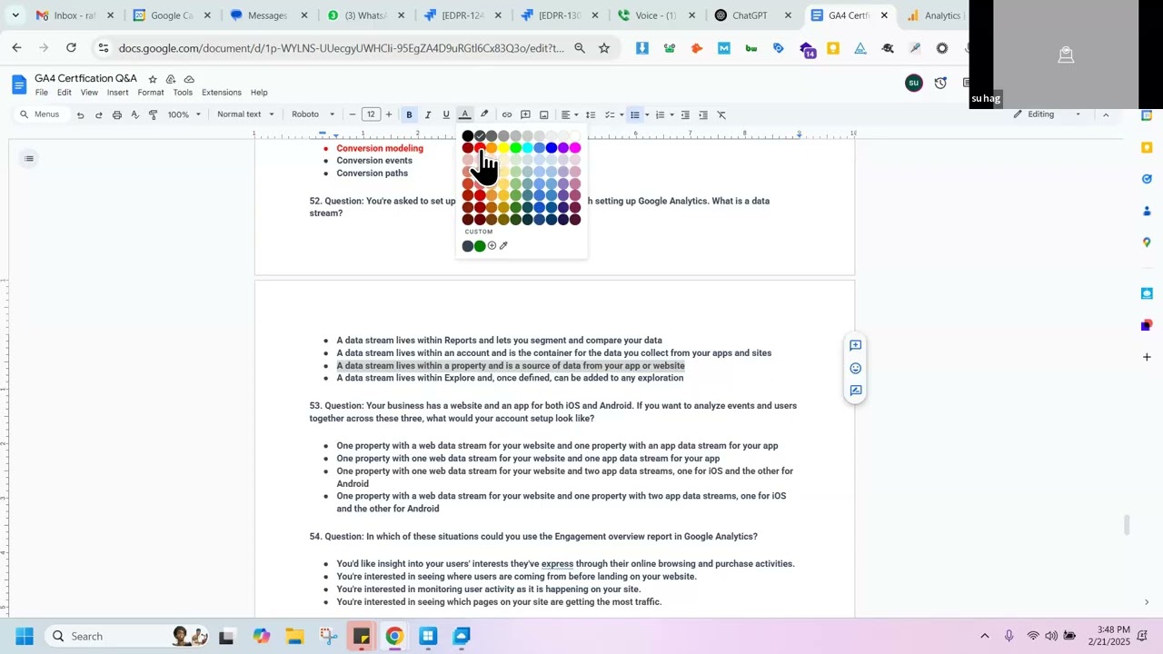The image size is (1163, 654).
Task: Click the insert image icon
Action: [x=544, y=114]
